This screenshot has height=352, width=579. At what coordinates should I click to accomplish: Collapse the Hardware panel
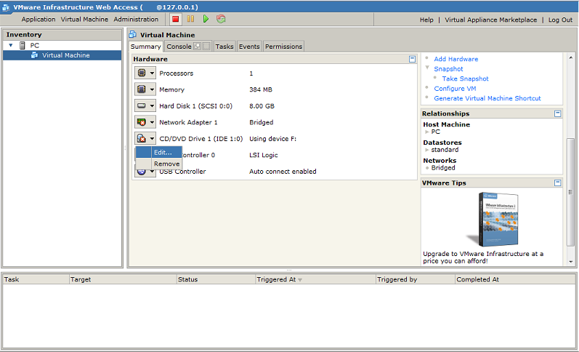pos(412,59)
